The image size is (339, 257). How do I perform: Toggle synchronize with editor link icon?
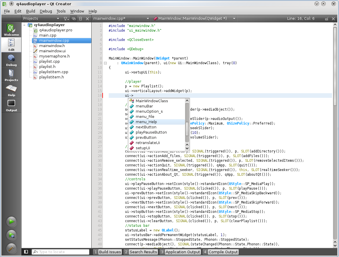[74, 19]
